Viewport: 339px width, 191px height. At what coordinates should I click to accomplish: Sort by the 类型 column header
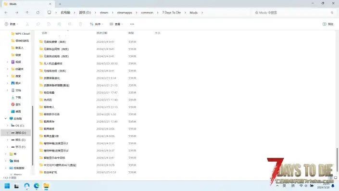point(131,33)
